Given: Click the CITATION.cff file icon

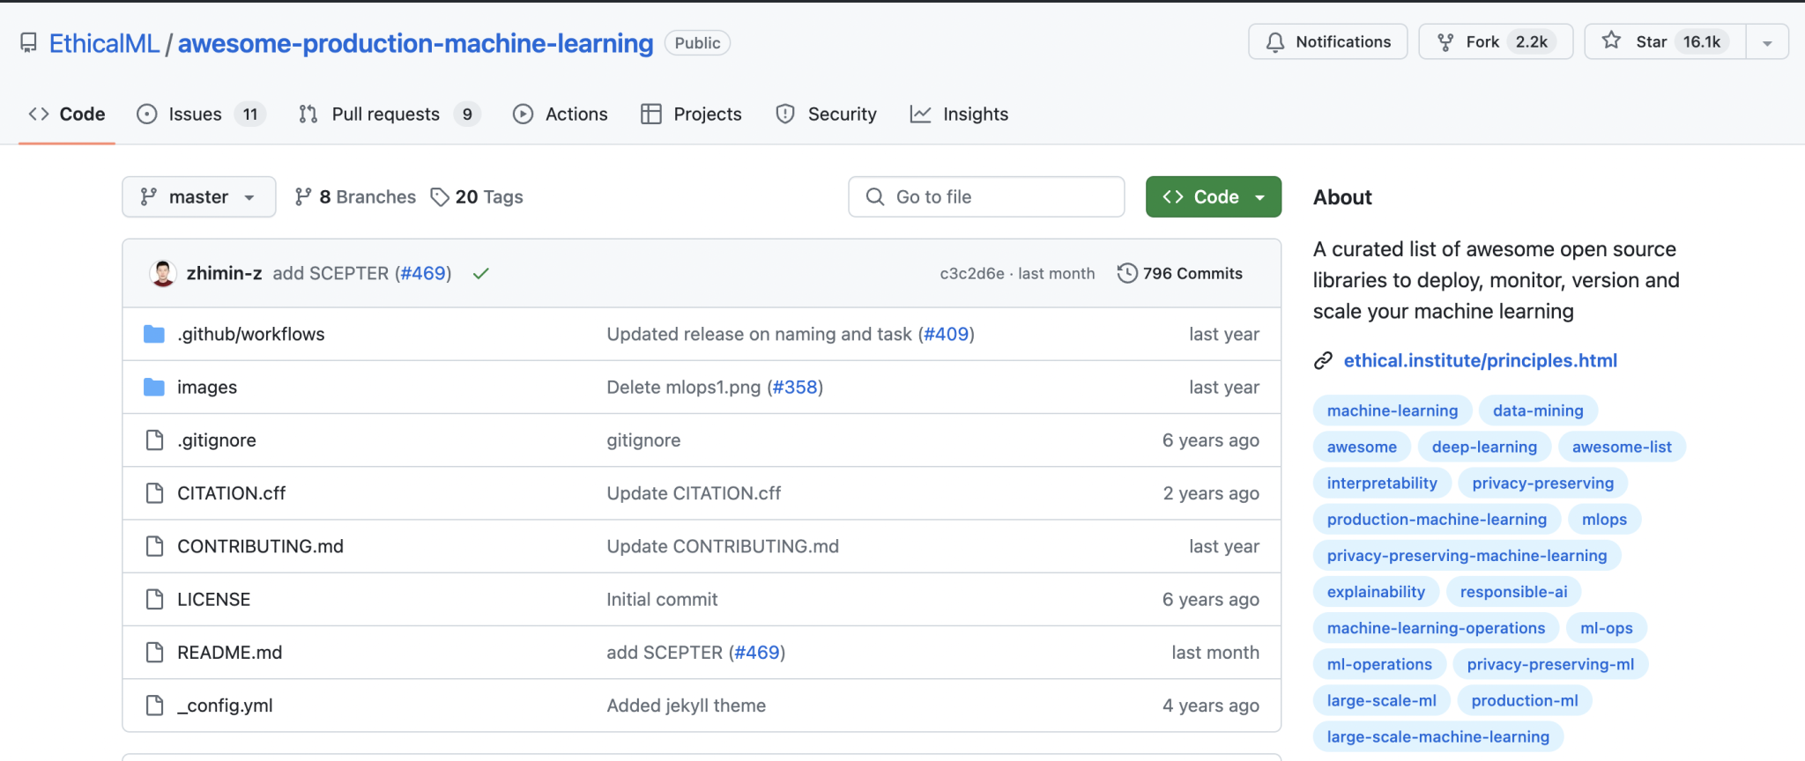Looking at the screenshot, I should (155, 493).
